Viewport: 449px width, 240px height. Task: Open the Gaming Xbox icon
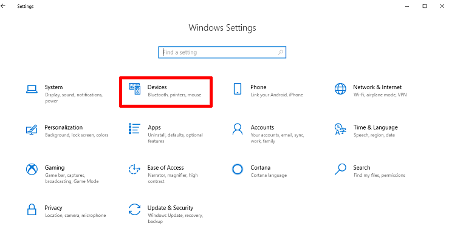32,169
